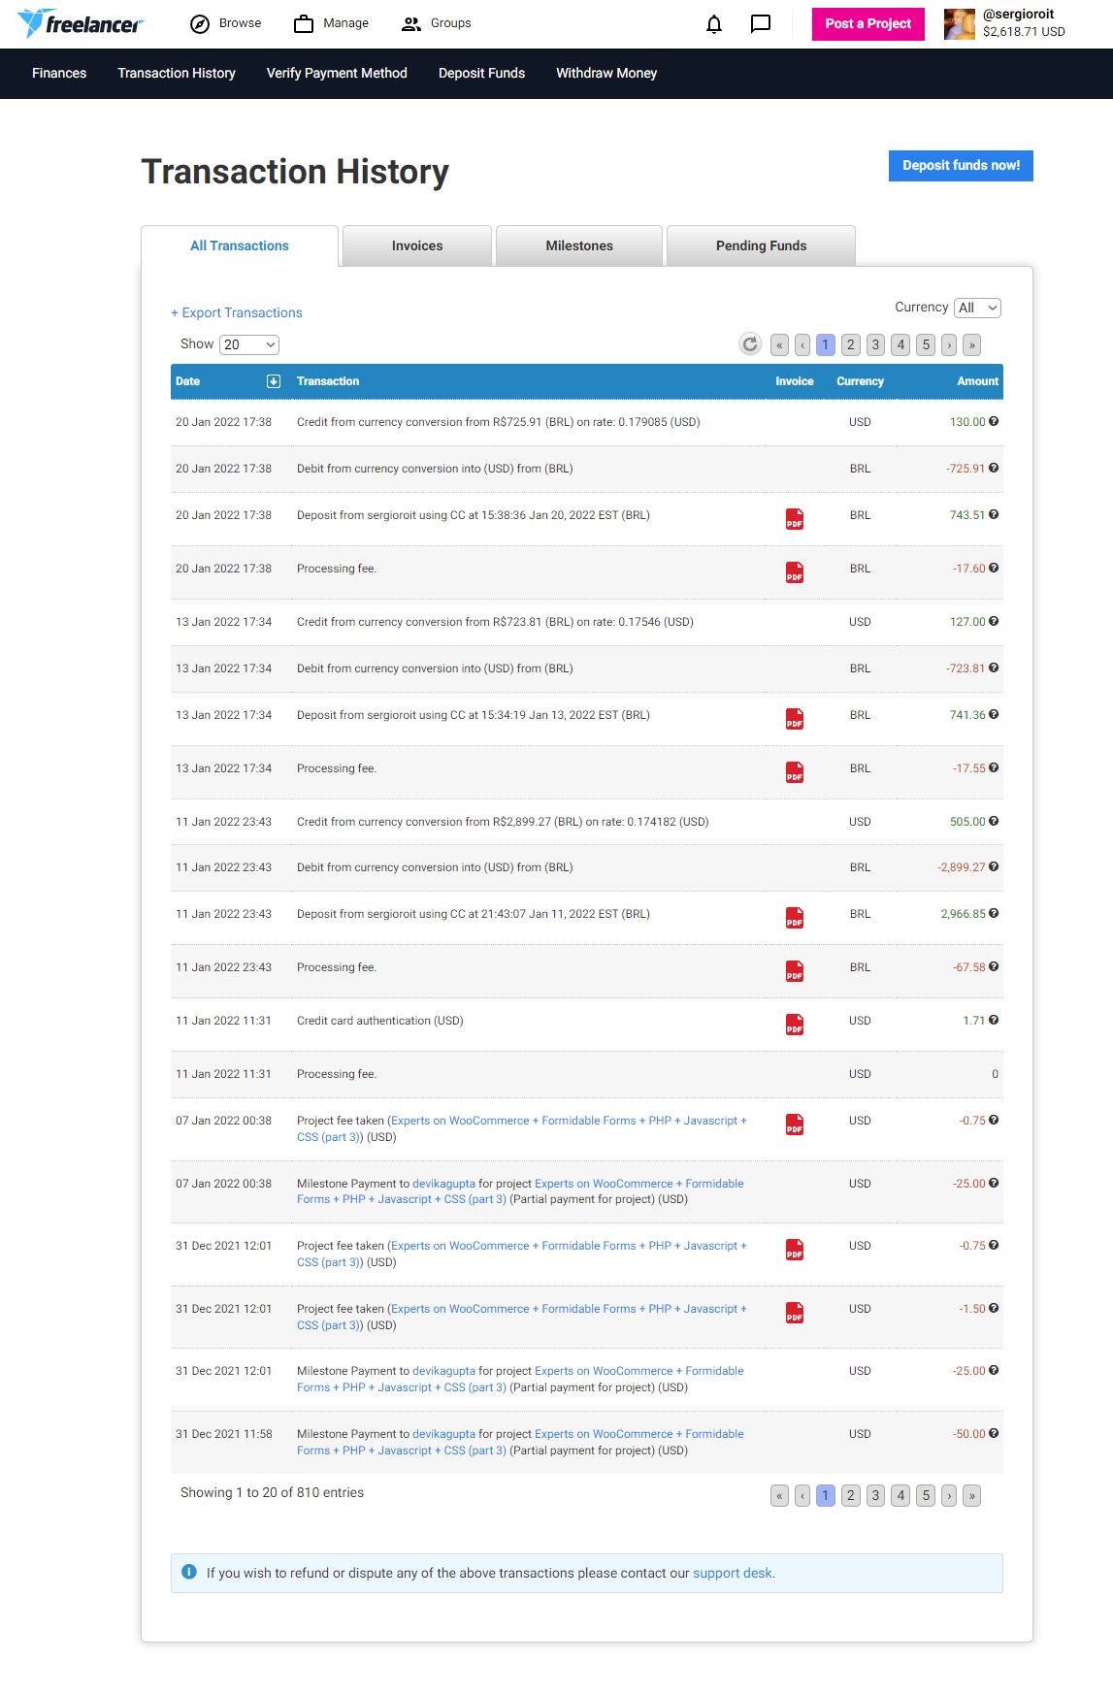Go to page 3 in bottom pagination
Viewport: 1113px width, 1695px height.
pos(876,1495)
